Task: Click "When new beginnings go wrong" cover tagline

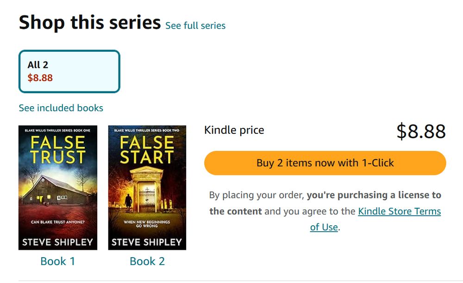Action: (147, 225)
